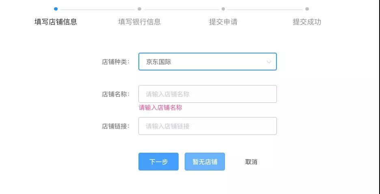Click the first step dot for store info
This screenshot has width=380, height=194.
coord(56,9)
